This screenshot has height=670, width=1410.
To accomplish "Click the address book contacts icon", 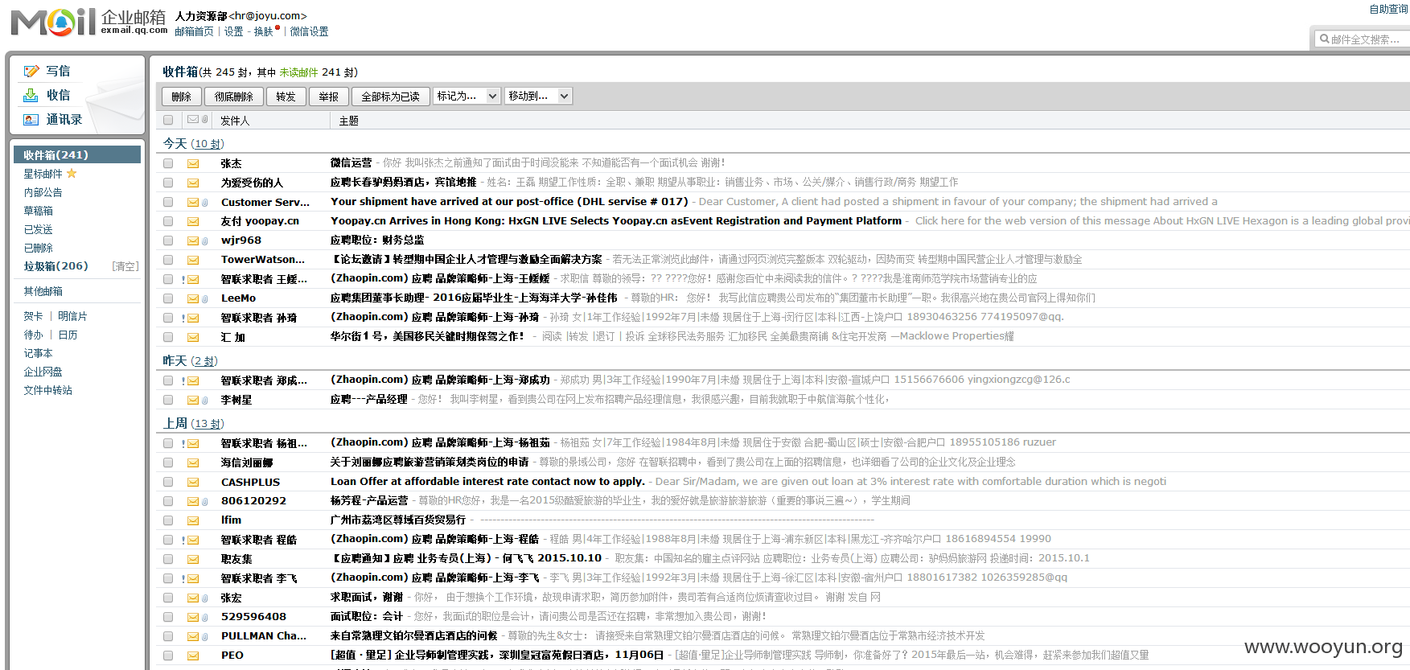I will [31, 119].
